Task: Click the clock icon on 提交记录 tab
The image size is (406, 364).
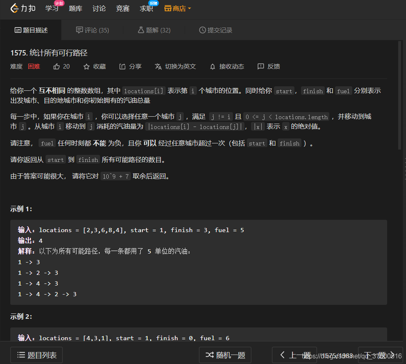Action: coord(203,30)
